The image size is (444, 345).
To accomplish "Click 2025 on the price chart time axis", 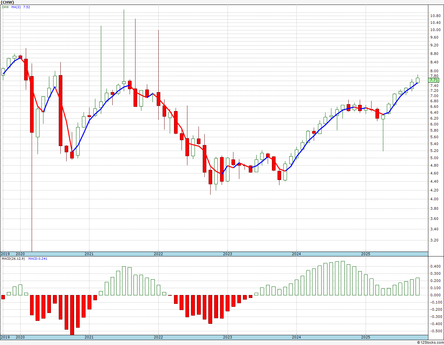I will [x=366, y=254].
